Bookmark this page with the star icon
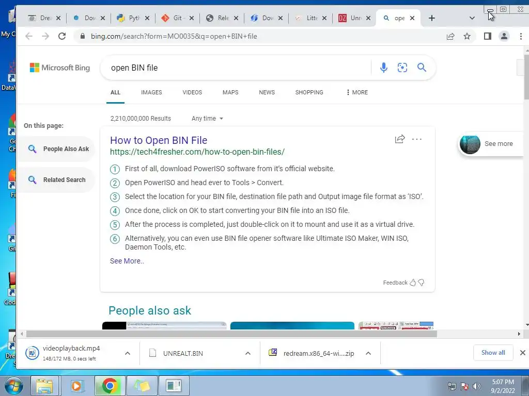 467,36
